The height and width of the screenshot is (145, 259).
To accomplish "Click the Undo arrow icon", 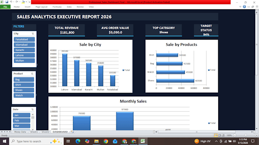I will 11,2.
